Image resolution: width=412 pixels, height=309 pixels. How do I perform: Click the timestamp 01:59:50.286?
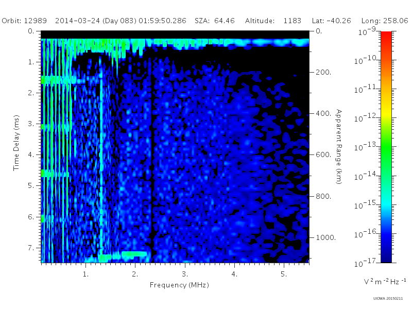click(162, 21)
